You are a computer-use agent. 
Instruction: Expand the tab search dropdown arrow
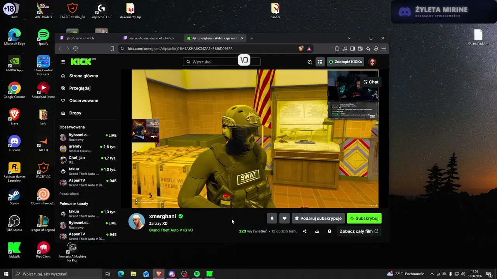[x=349, y=38]
